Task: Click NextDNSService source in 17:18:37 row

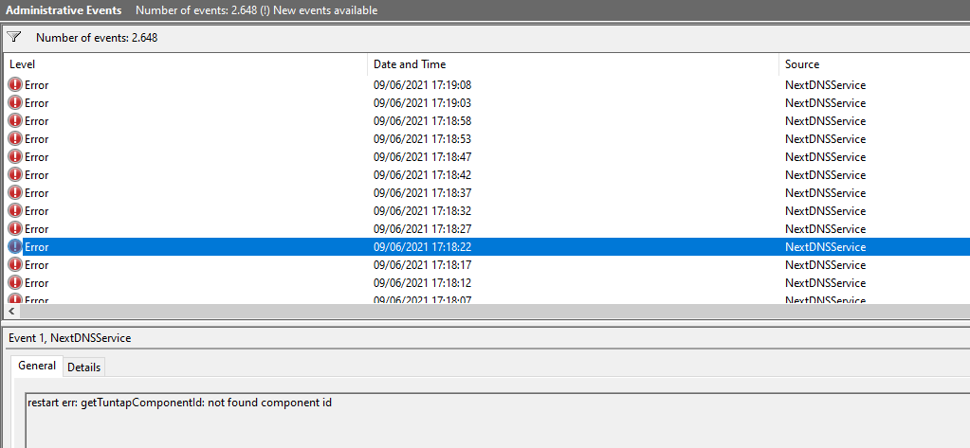Action: click(x=825, y=193)
